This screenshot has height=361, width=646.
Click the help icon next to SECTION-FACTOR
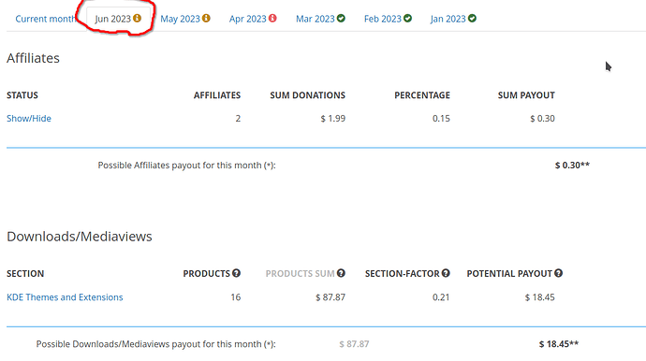[446, 273]
